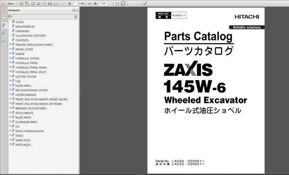Select the NAME PLATE bookmark
Viewport: 289px width, 175px height.
pyautogui.click(x=23, y=140)
